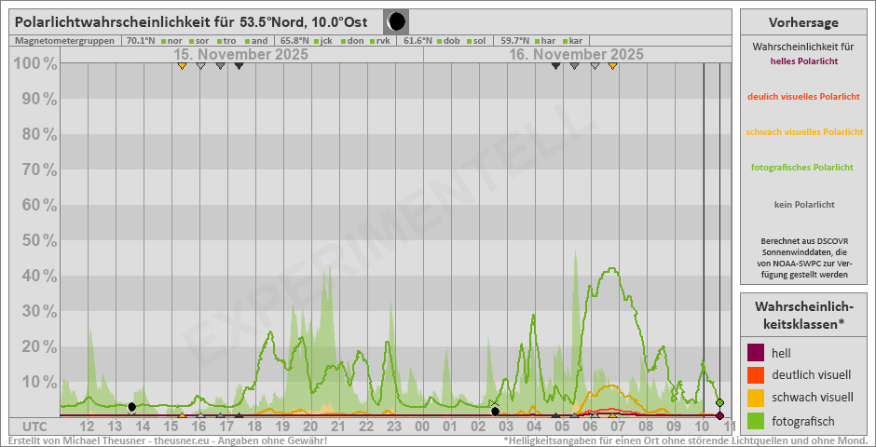
Task: Click the green square beside 'tro' station
Action: (x=219, y=41)
